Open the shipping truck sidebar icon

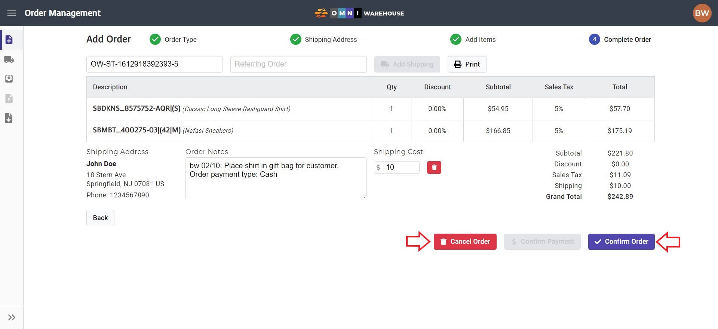click(9, 59)
